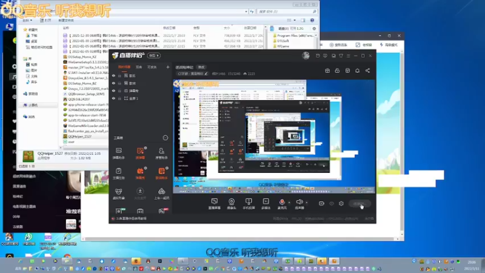The image size is (485, 273).
Task: Click the gear icon in the right disk pane
Action: [314, 29]
